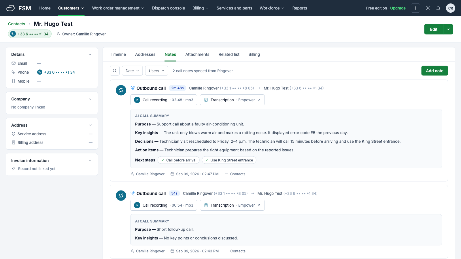Click the plus quick-create icon in header
The width and height of the screenshot is (461, 259).
pos(415,8)
